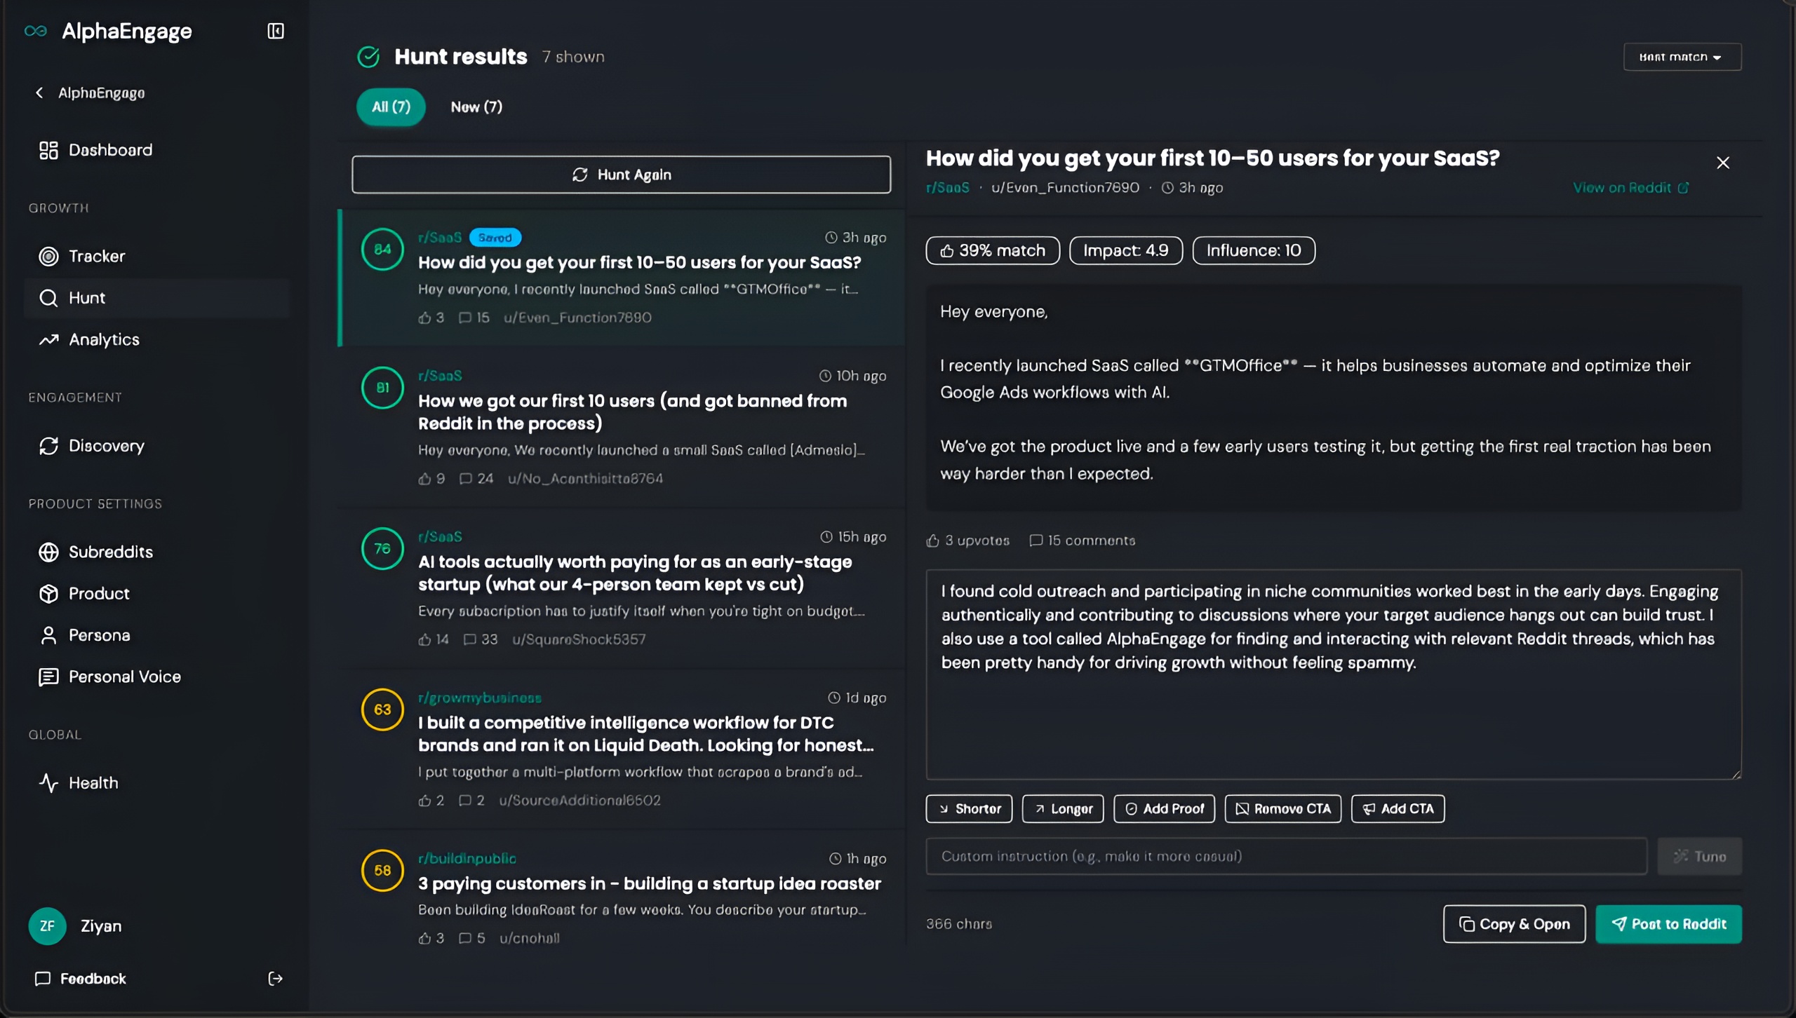Open View on Reddit link
Screen dimensions: 1796x1018
pos(1630,188)
